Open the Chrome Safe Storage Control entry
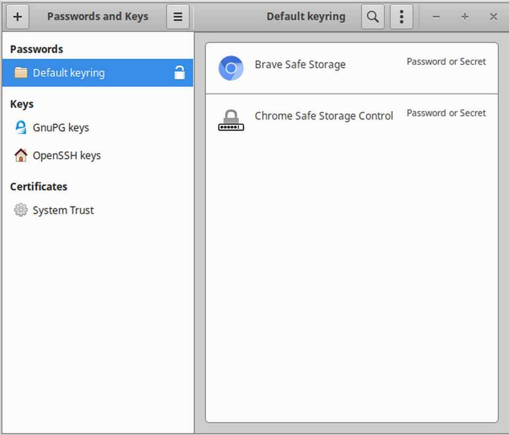 click(x=352, y=120)
